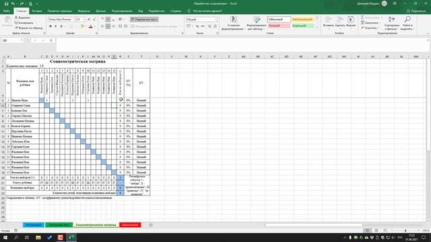Open font color dropdown arrow

coord(94,26)
